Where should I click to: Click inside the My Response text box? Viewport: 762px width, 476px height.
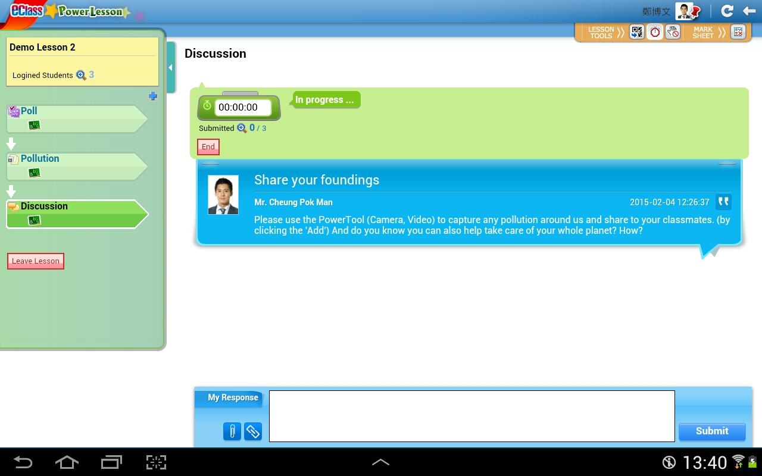coord(472,416)
